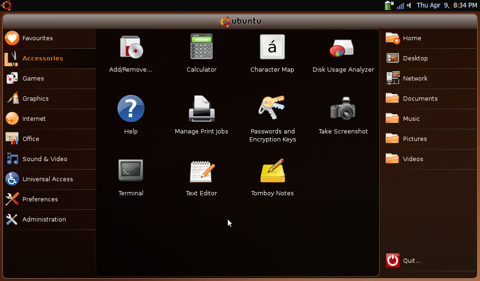The height and width of the screenshot is (281, 480).
Task: Open the Help application
Action: [131, 115]
